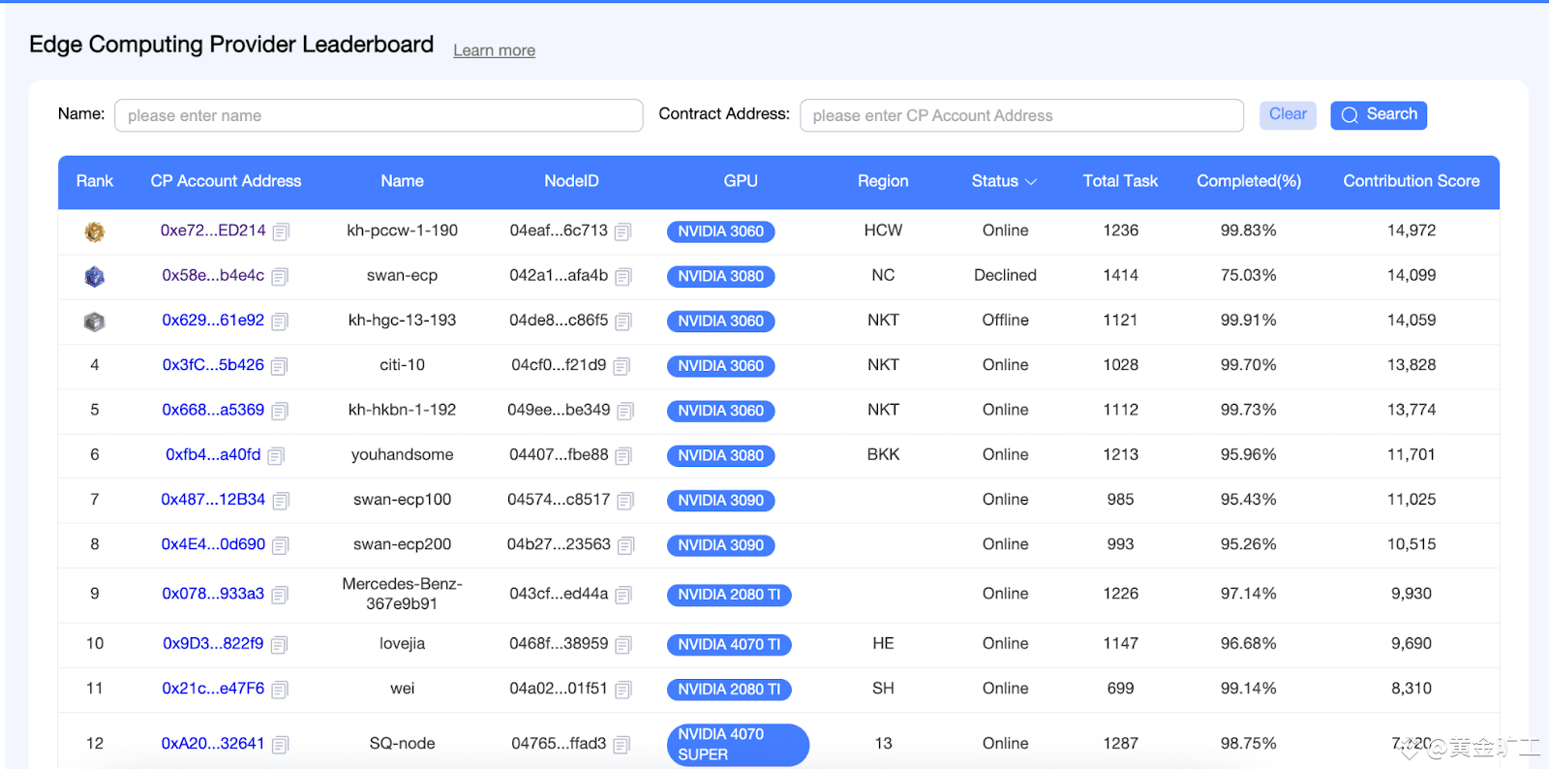The width and height of the screenshot is (1549, 769).
Task: Click copy icon beside address 0x58e...b4e4c
Action: (x=280, y=277)
